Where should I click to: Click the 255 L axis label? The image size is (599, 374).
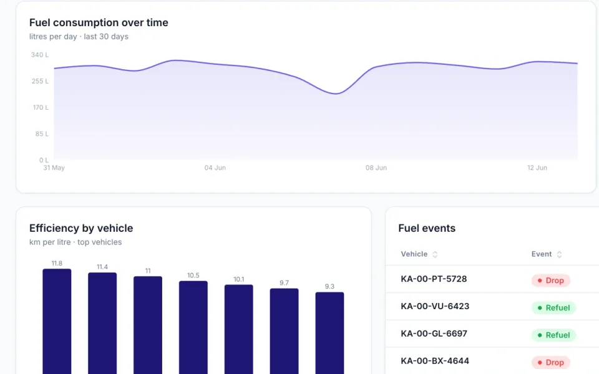click(40, 81)
